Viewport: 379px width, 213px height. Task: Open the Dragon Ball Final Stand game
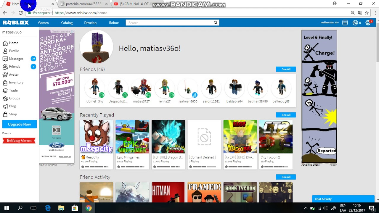tap(168, 137)
